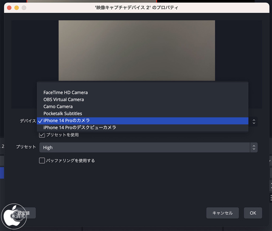
Task: Select Pocketalk Subtitles device option
Action: pyautogui.click(x=143, y=114)
